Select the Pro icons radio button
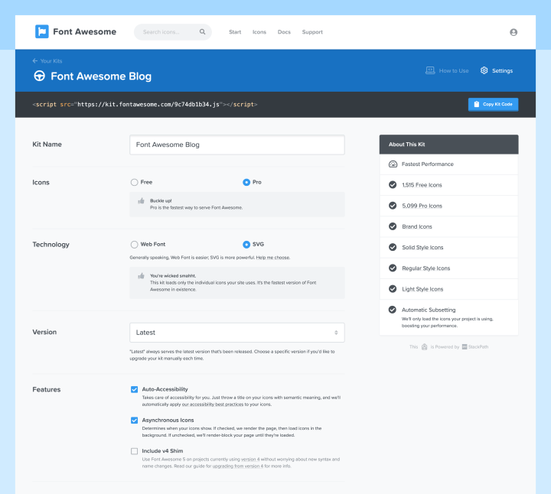Viewport: 551px width, 494px height. click(246, 182)
